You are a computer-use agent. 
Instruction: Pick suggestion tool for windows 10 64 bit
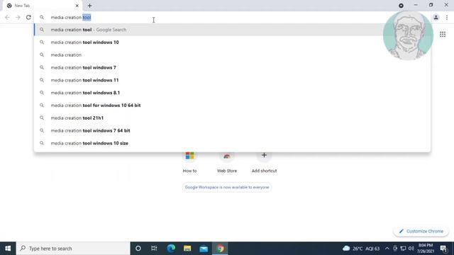(x=232, y=106)
